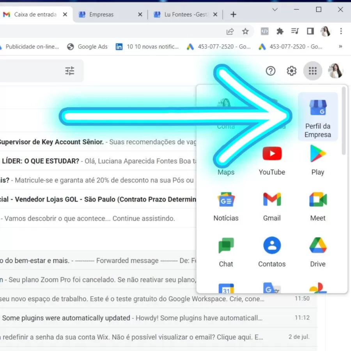Open Google Play from apps grid
351x351 pixels.
(317, 161)
